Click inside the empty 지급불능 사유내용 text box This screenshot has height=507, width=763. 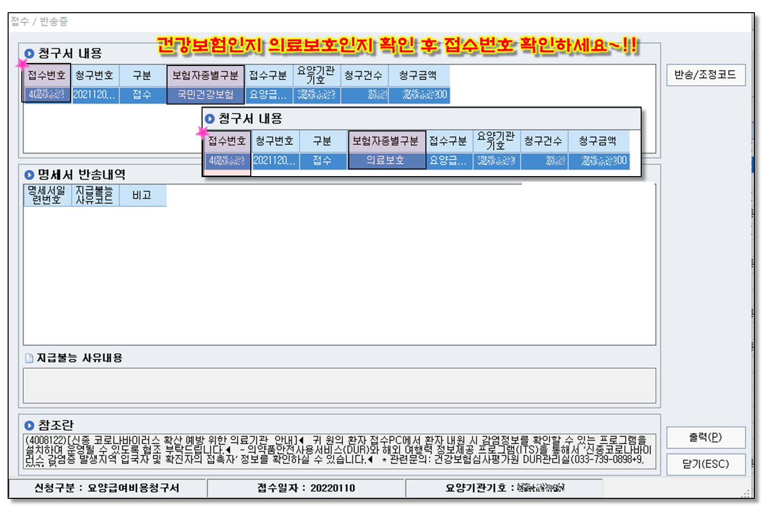(x=339, y=386)
